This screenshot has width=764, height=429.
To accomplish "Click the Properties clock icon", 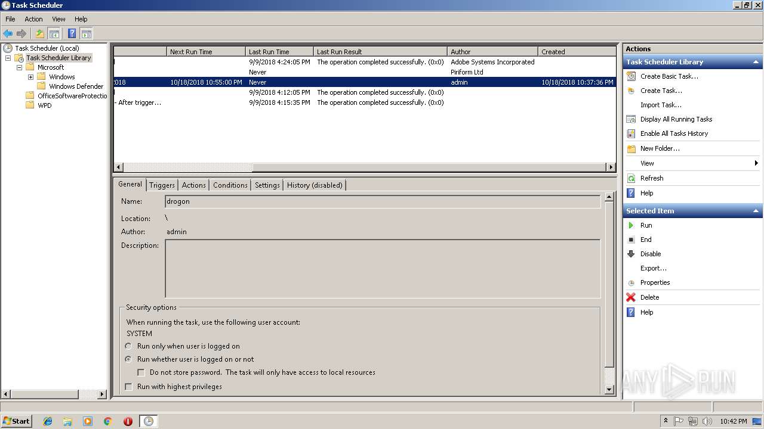I will [x=631, y=282].
